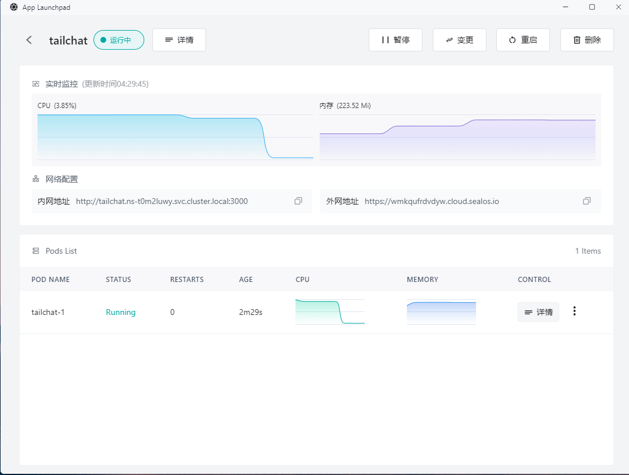
Task: Open the external URL wmkqufrdvdyw.cloud.sealos.io
Action: (x=432, y=201)
